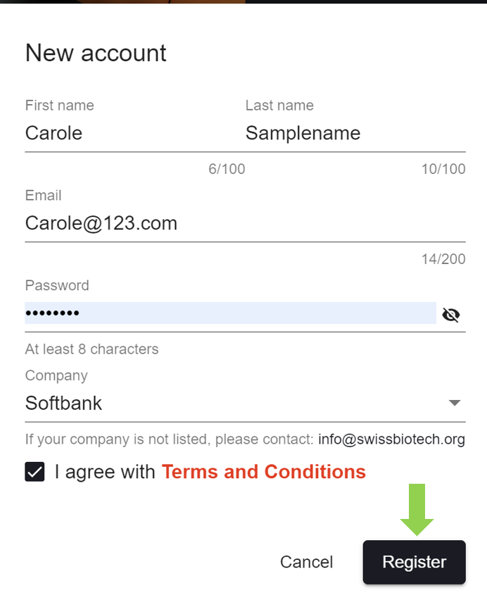Click the "Company" field label
The image size is (487, 607).
point(56,375)
